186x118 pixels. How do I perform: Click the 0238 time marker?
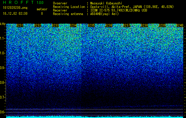click(145, 25)
